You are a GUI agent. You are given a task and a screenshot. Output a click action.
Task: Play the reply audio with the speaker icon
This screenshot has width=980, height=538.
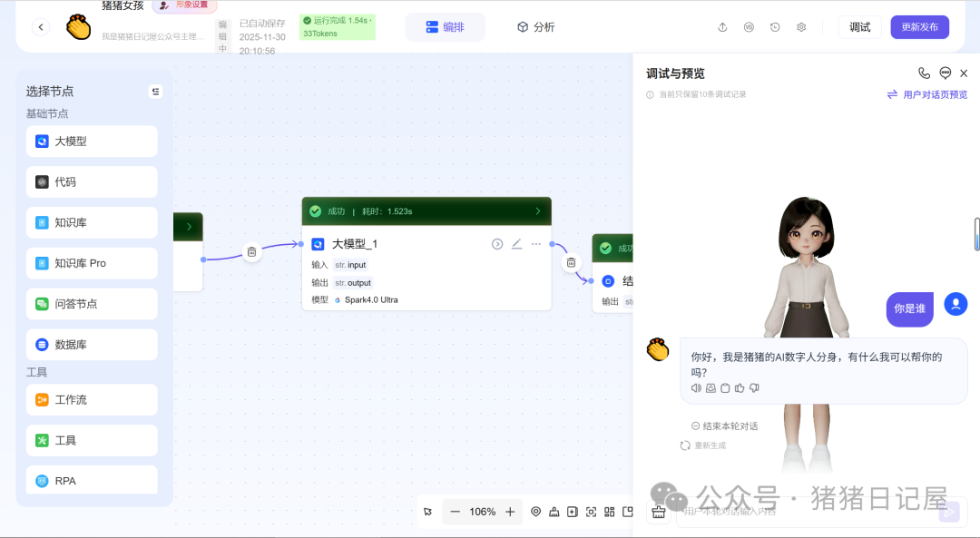(696, 387)
